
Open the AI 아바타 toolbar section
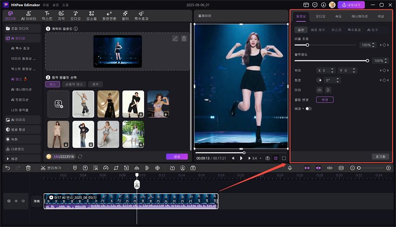pos(29,16)
